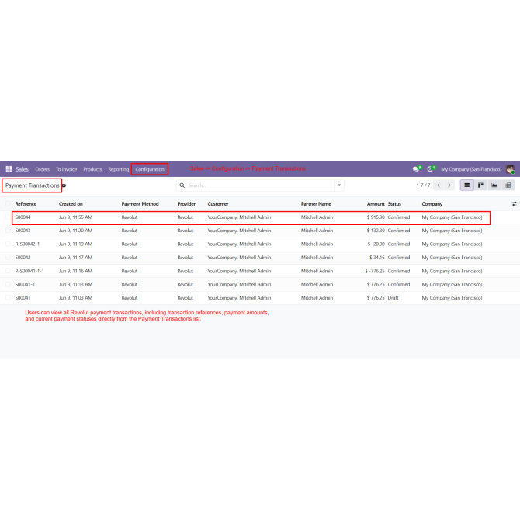This screenshot has height=520, width=520.
Task: Toggle the select-all checkbox in header
Action: [x=8, y=203]
